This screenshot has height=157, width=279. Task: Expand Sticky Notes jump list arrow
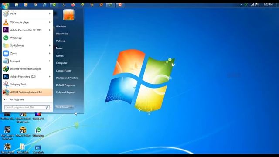point(50,45)
